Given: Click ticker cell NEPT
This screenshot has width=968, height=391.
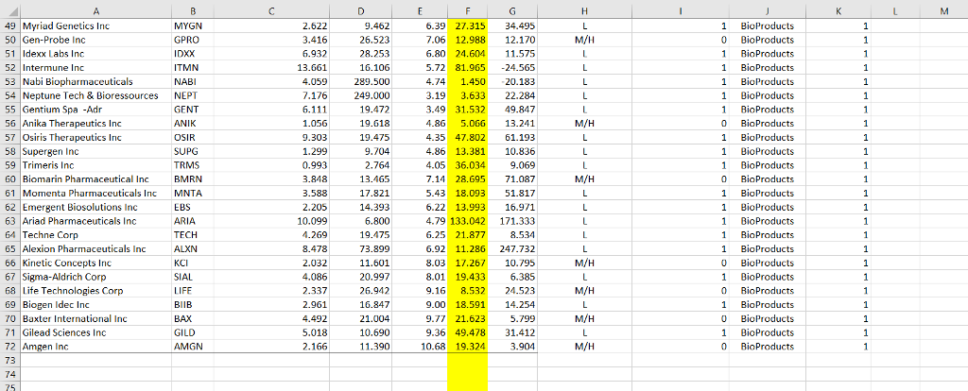Looking at the screenshot, I should 193,95.
